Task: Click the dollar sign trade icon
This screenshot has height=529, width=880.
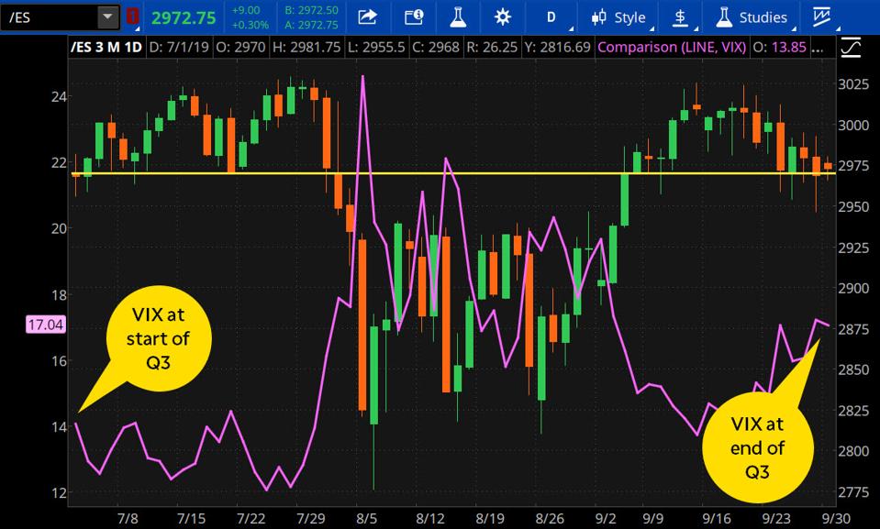Action: 680,17
